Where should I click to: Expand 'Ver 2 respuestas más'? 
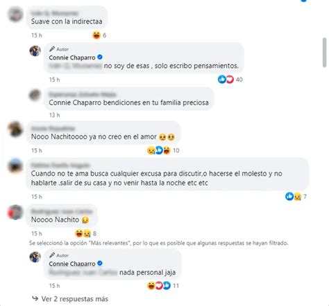[75, 299]
